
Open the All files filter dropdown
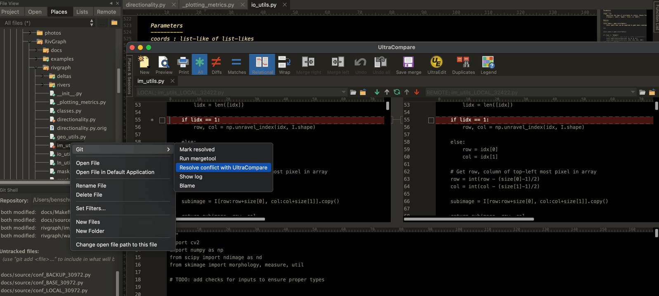pyautogui.click(x=48, y=23)
